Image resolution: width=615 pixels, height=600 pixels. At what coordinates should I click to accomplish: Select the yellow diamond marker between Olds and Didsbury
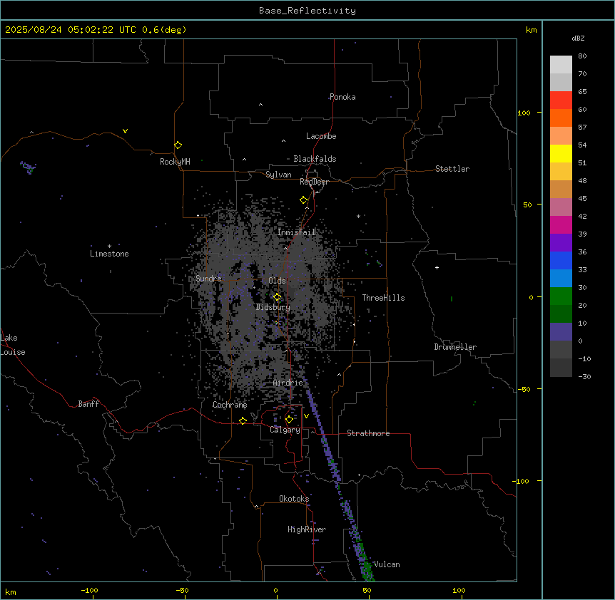pyautogui.click(x=277, y=297)
